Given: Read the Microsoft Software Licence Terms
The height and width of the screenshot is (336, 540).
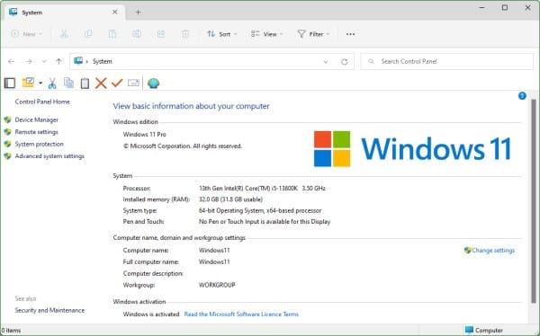Looking at the screenshot, I should tap(241, 314).
